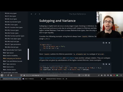Open the search magnifier in the book toolbar

click(x=40, y=14)
